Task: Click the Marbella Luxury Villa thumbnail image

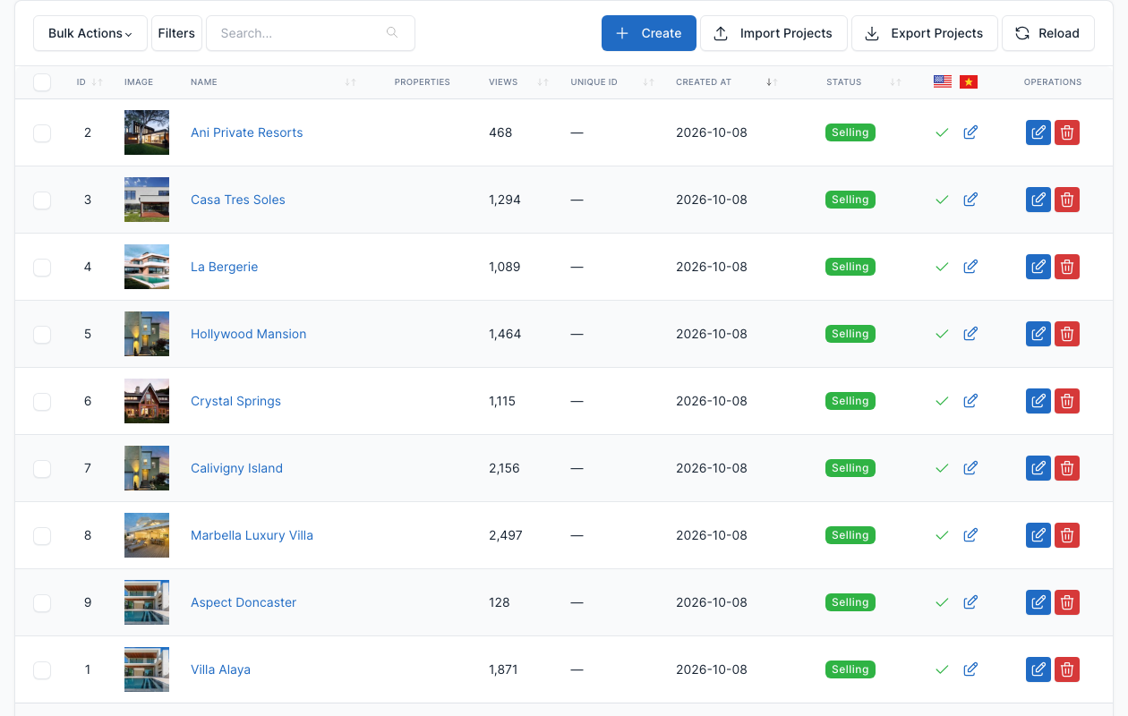Action: [x=147, y=535]
